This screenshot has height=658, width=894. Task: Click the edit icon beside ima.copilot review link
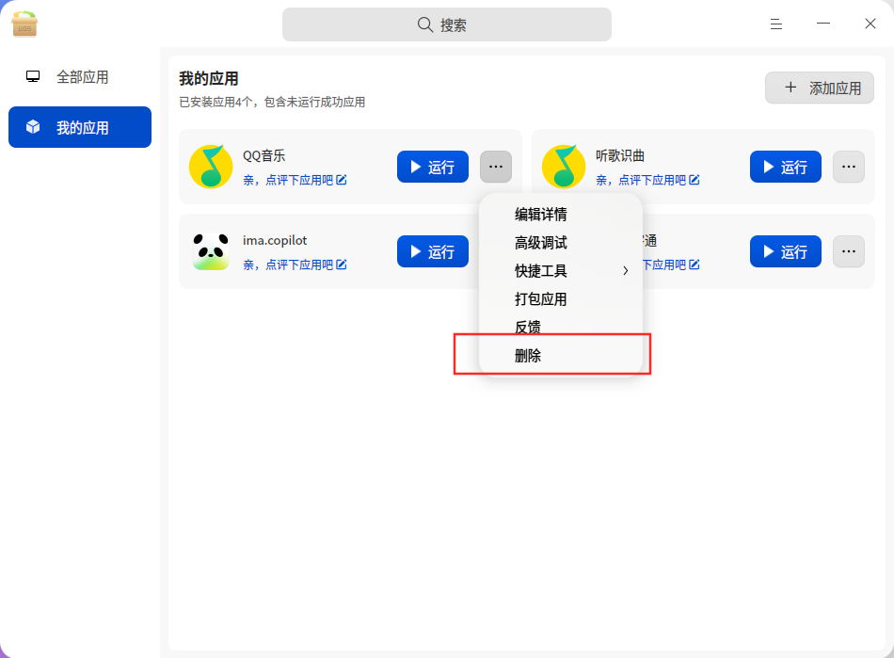tap(342, 265)
